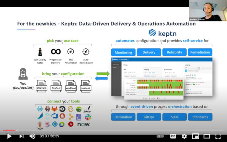Click the Declaration box on the slide

[123, 117]
